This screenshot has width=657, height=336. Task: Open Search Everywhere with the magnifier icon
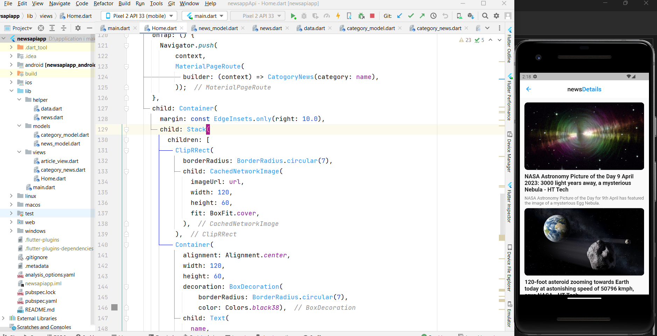(x=485, y=16)
